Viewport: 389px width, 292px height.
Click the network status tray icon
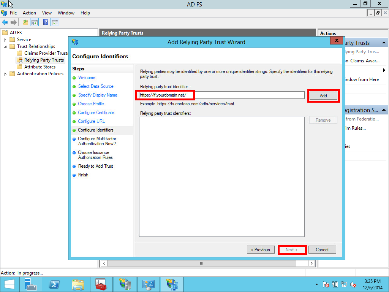(343, 284)
